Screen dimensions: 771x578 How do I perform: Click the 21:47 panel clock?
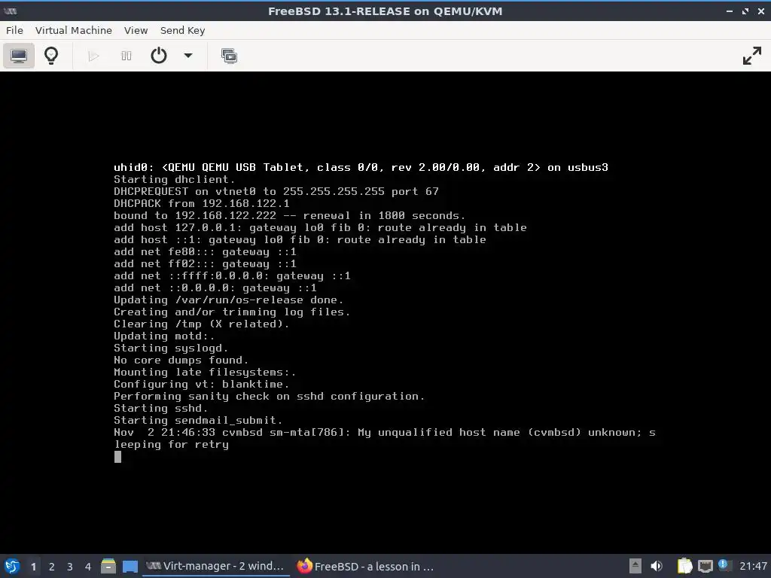click(x=753, y=566)
